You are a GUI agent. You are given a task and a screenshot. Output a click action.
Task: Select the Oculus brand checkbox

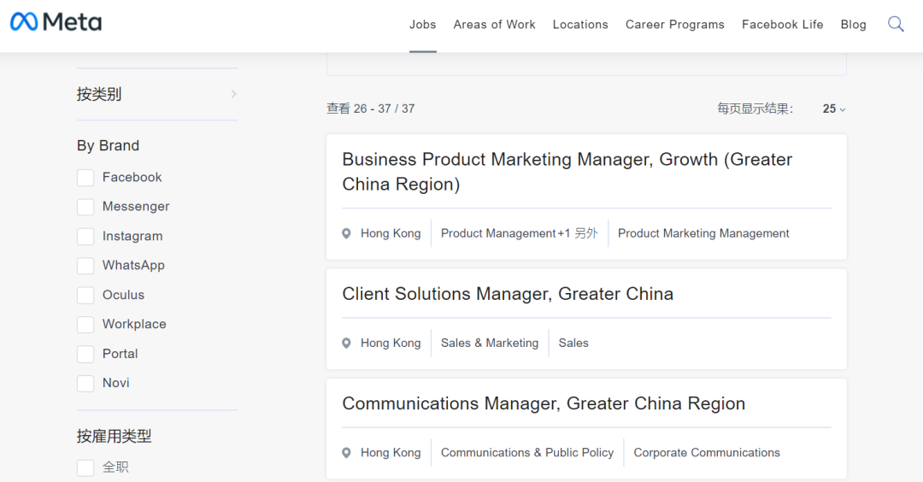[x=85, y=296]
